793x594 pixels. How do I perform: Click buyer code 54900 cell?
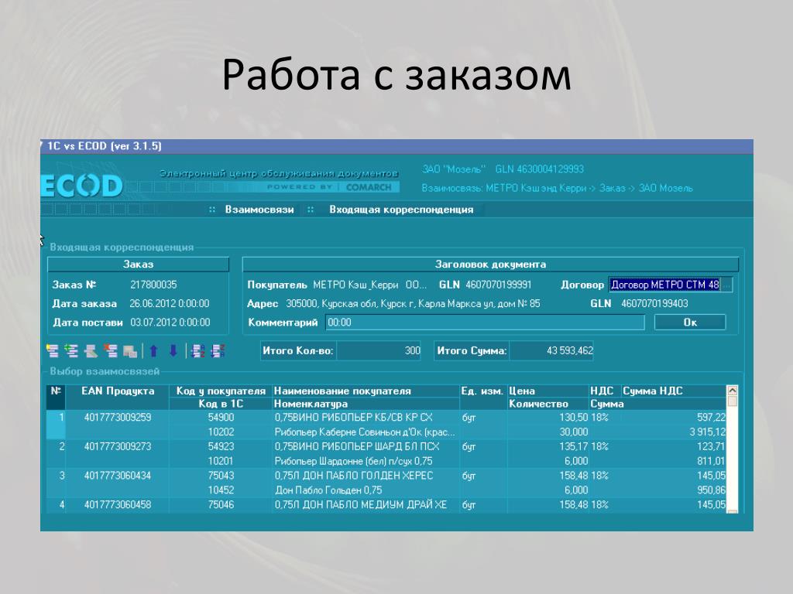[221, 417]
